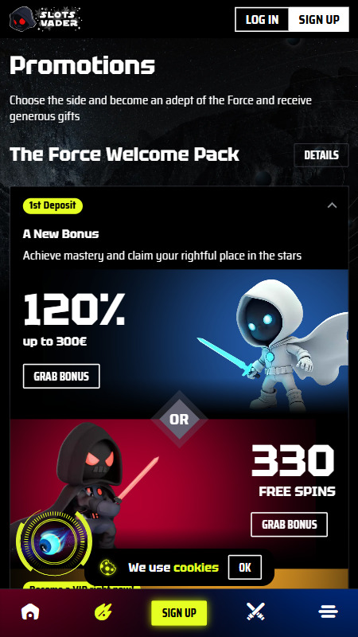Click the white hooded character image
Screen dimensions: 358x637
point(274,344)
